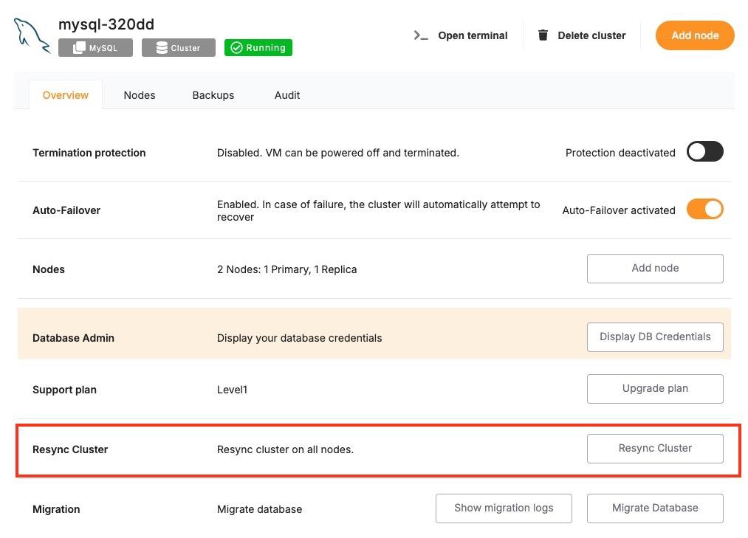Screen dimensions: 748x538
Task: Click the Resync Cluster button
Action: (655, 449)
